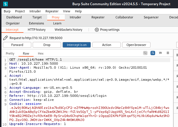Click the Upgrade-Insecure-Requests header line
The width and height of the screenshot is (178, 127).
(x=38, y=124)
